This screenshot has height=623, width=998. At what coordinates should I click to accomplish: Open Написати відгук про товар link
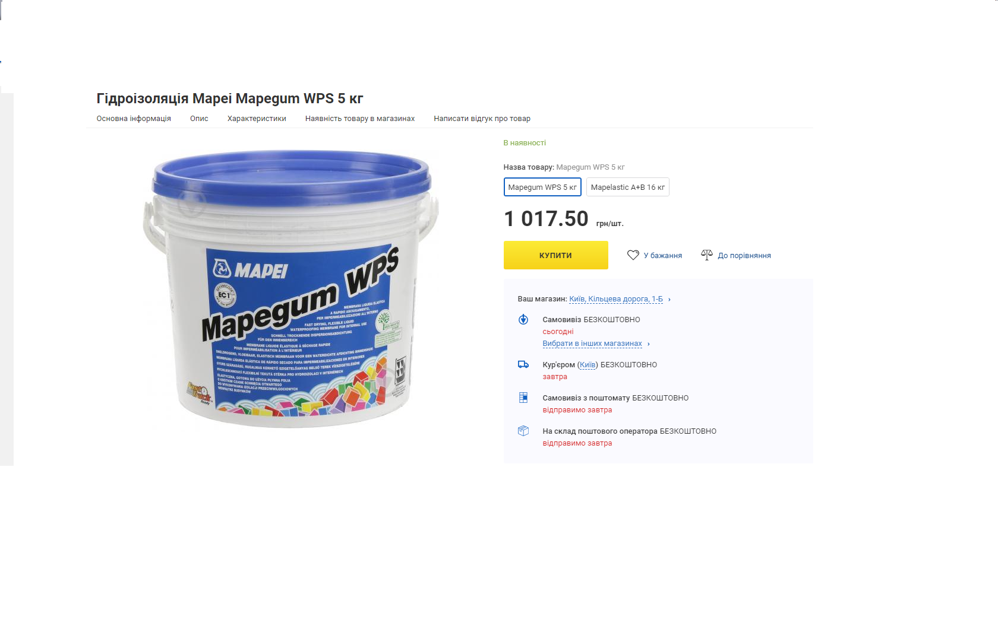[x=482, y=119]
